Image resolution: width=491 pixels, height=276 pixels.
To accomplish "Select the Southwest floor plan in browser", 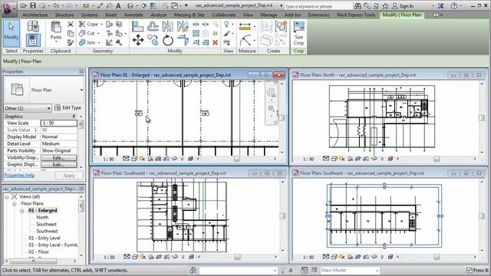I will pos(47,231).
